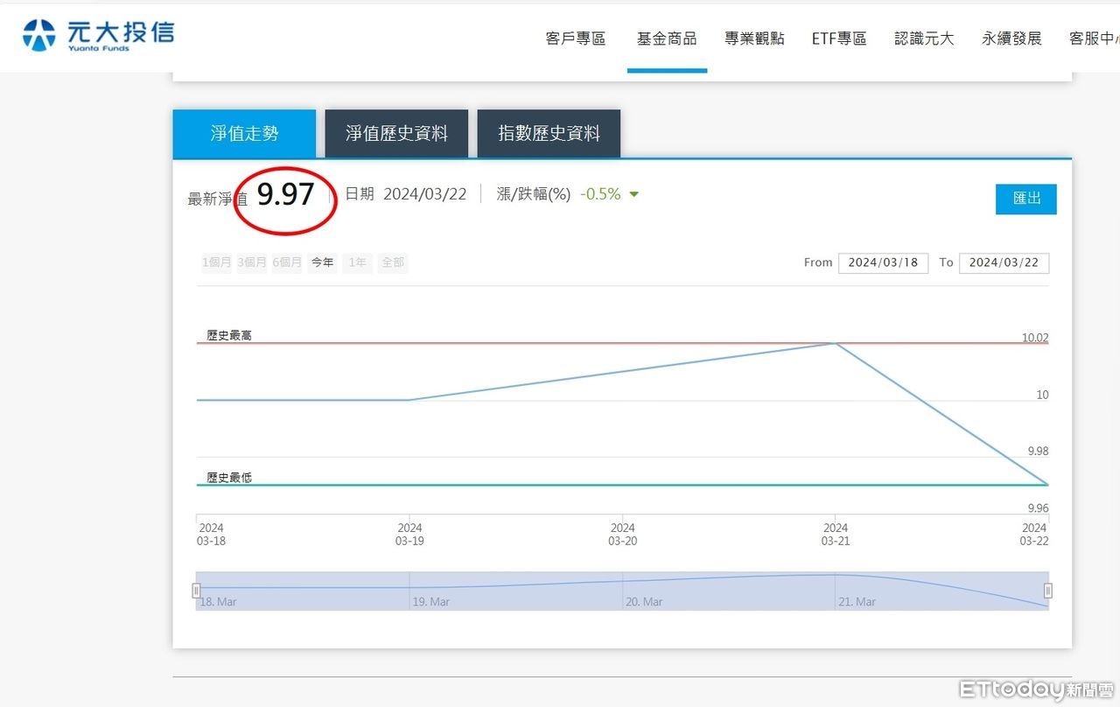The width and height of the screenshot is (1120, 707).
Task: Click the right navigator range handle
Action: (x=1048, y=591)
